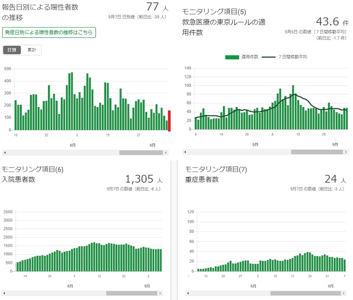Viewport: 353px width, 300px height.
Task: Switch to the 累計 cumulative view
Action: (31, 50)
